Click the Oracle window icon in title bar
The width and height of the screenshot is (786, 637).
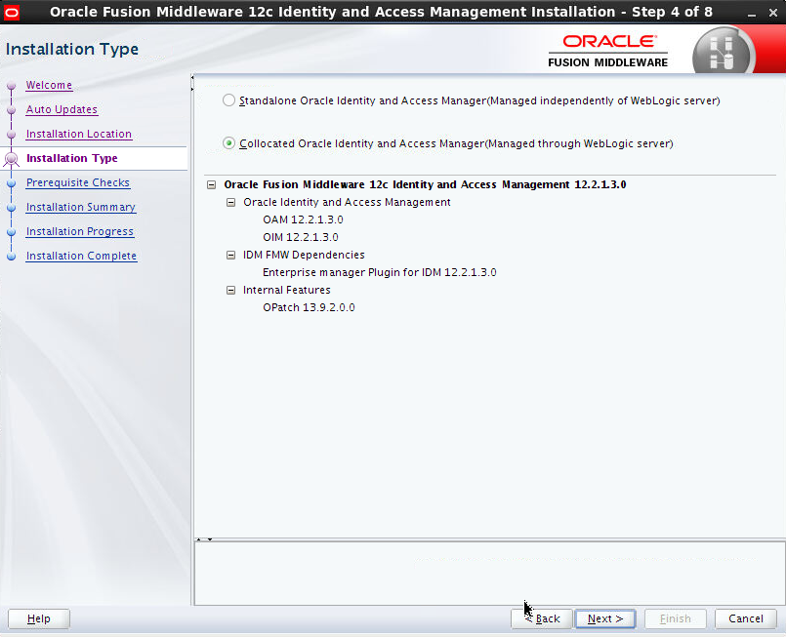[x=11, y=12]
